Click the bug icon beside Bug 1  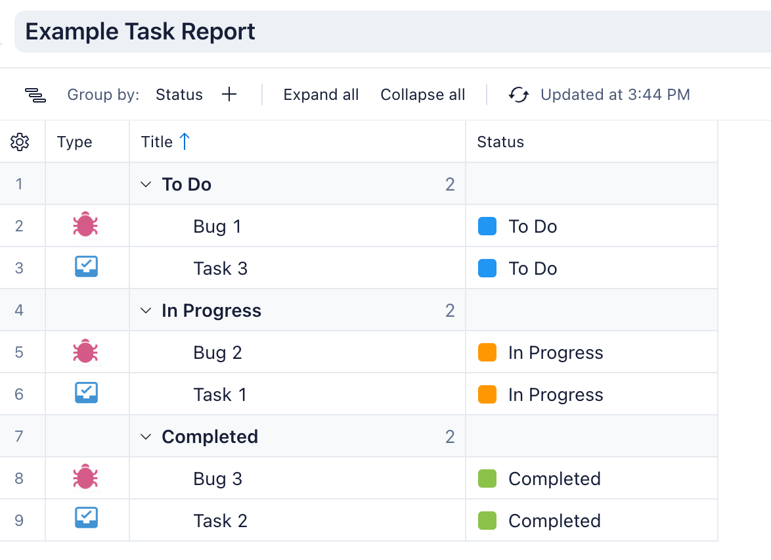tap(85, 226)
